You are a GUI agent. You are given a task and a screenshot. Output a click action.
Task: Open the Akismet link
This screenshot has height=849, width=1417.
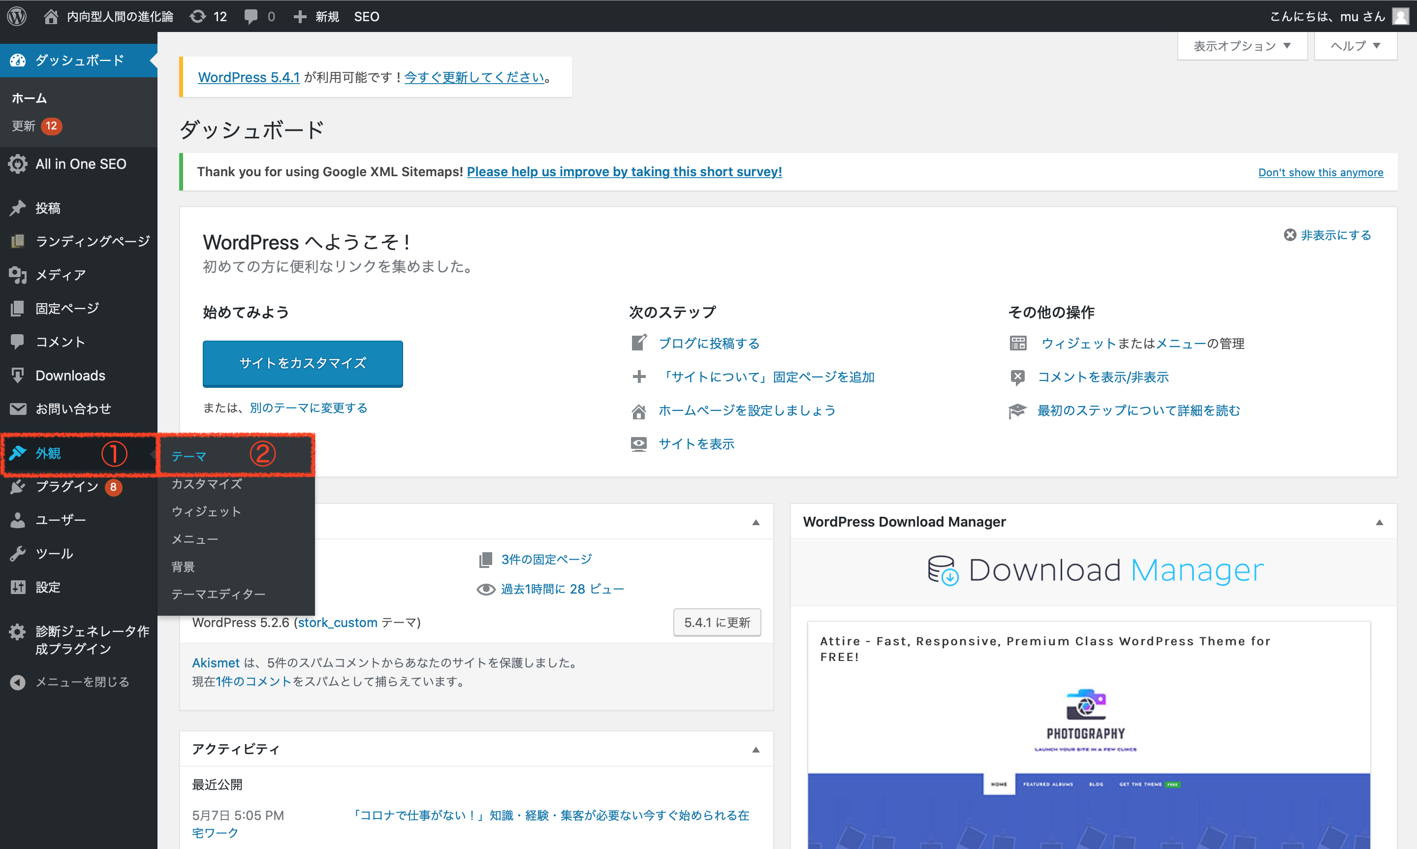pyautogui.click(x=216, y=663)
